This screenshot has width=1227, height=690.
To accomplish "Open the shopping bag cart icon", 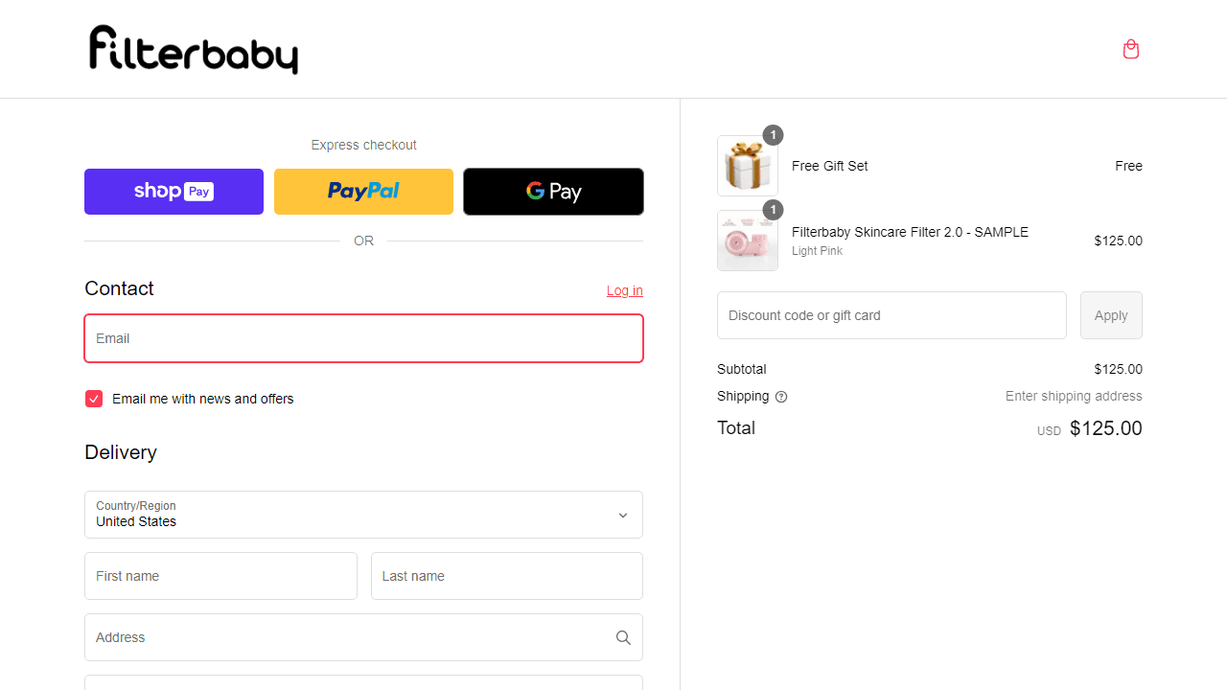I will point(1131,49).
